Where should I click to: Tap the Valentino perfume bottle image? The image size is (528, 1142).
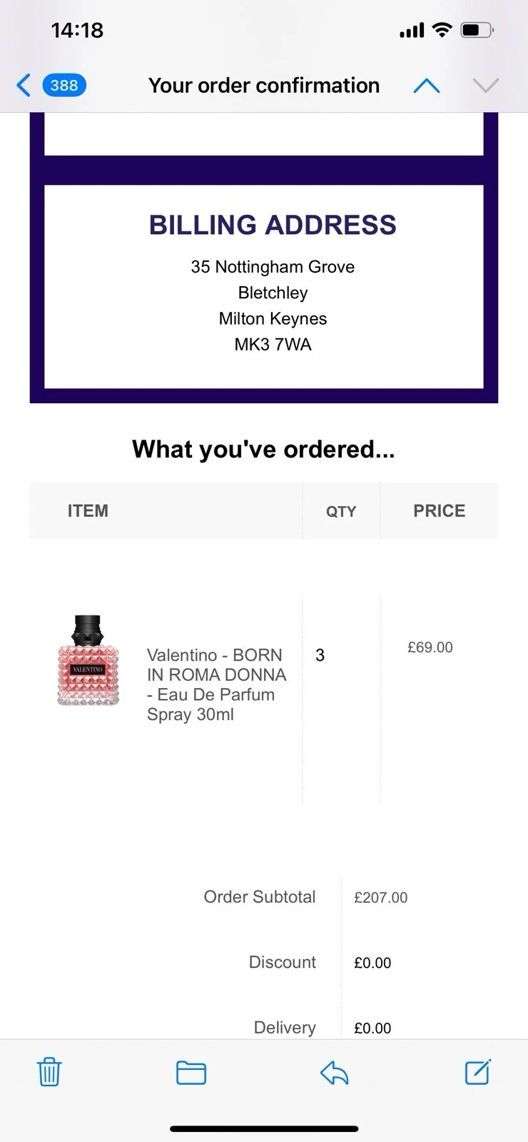tap(88, 661)
